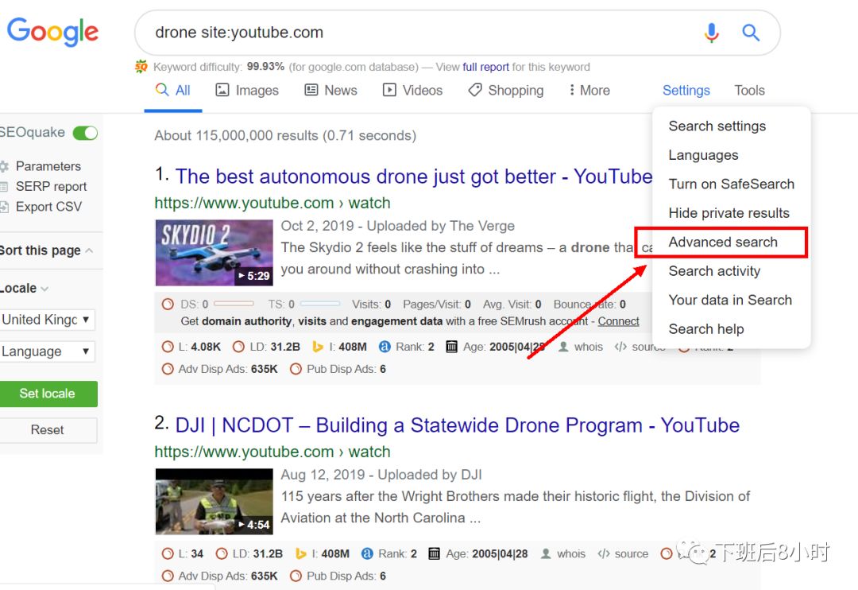The image size is (858, 590).
Task: Click the Reset button
Action: 47,430
